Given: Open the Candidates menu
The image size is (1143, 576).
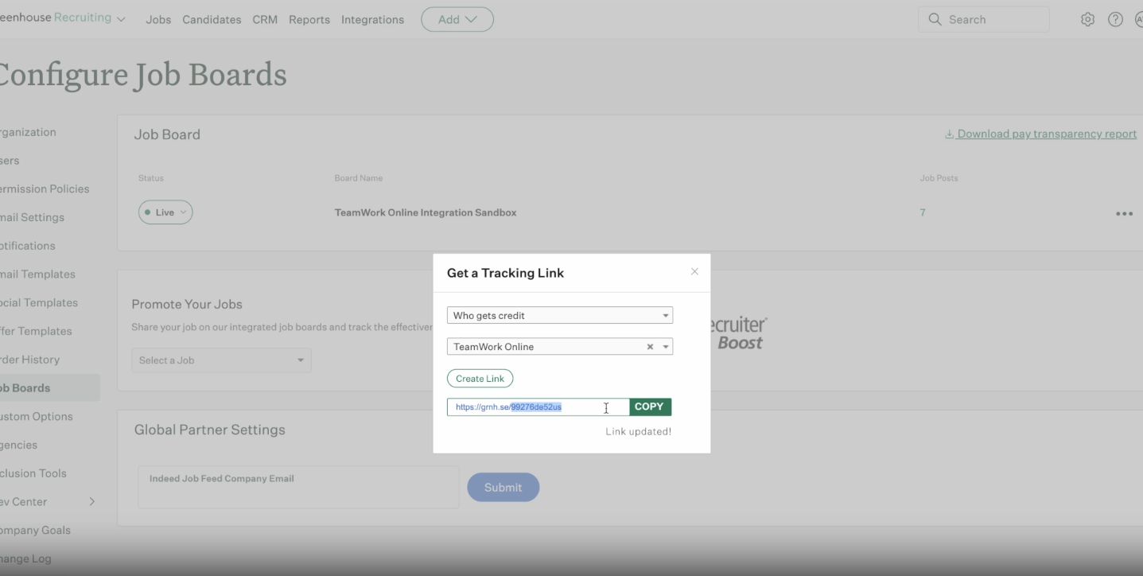Looking at the screenshot, I should (212, 20).
